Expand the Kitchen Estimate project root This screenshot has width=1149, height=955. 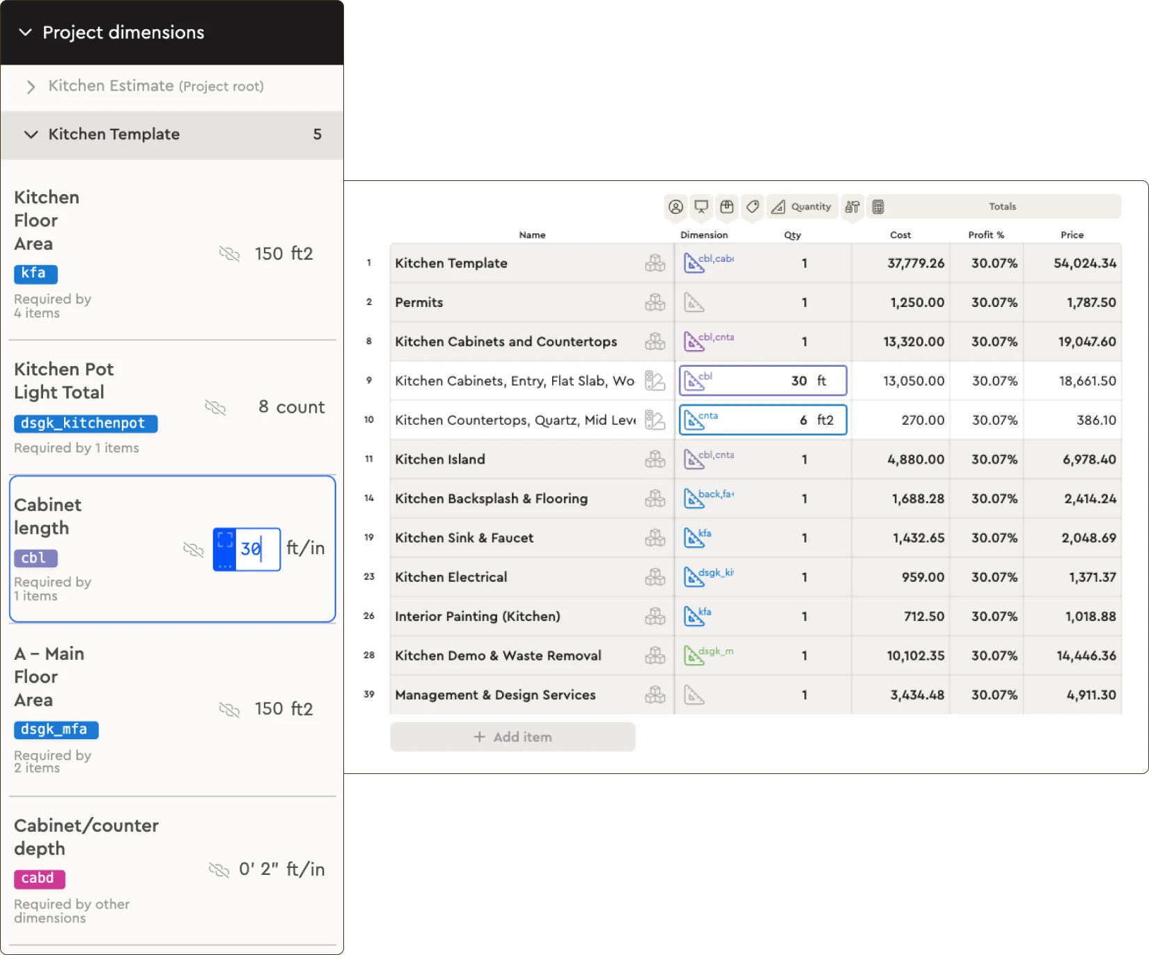pyautogui.click(x=31, y=86)
